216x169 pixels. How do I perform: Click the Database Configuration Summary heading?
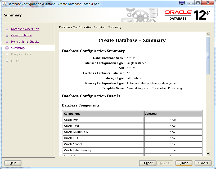93,51
